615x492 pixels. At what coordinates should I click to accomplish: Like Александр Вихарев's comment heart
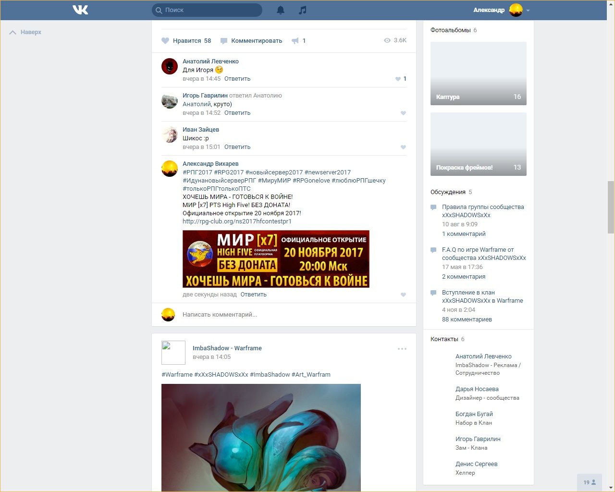click(x=403, y=295)
